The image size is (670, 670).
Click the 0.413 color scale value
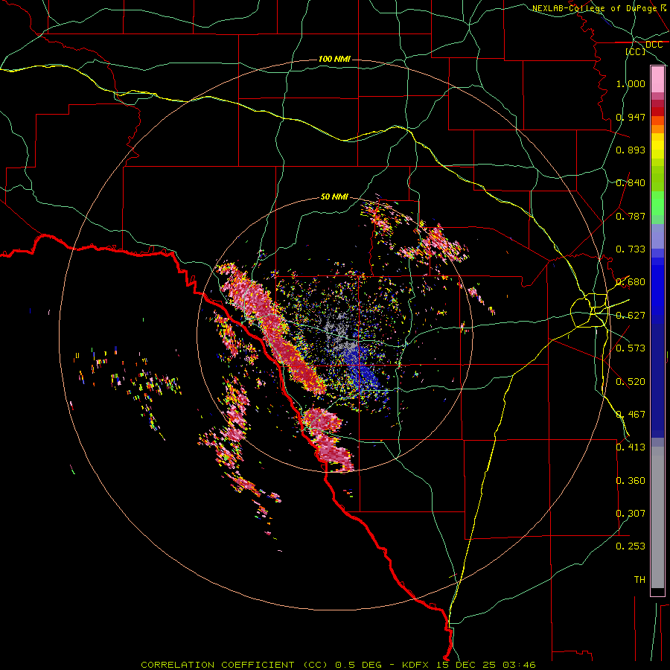click(631, 447)
